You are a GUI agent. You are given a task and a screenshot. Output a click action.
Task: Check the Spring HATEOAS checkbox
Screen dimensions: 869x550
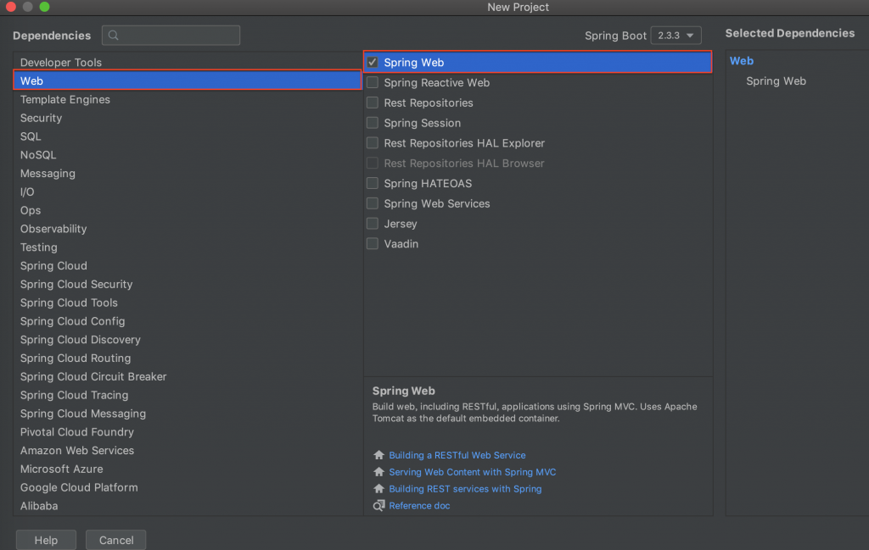point(373,183)
